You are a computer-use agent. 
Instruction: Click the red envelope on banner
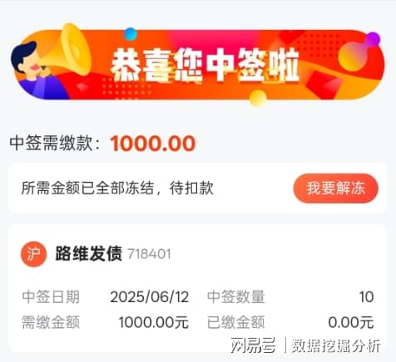(x=324, y=85)
